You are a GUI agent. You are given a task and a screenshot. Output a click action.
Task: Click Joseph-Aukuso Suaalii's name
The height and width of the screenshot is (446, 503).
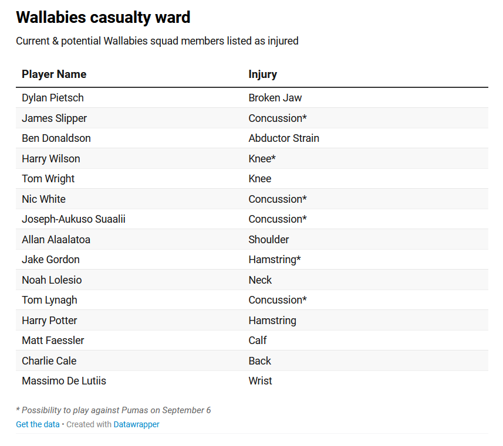point(73,219)
